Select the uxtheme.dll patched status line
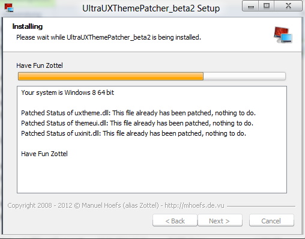Screen dimensions: 305x239 pyautogui.click(x=138, y=113)
